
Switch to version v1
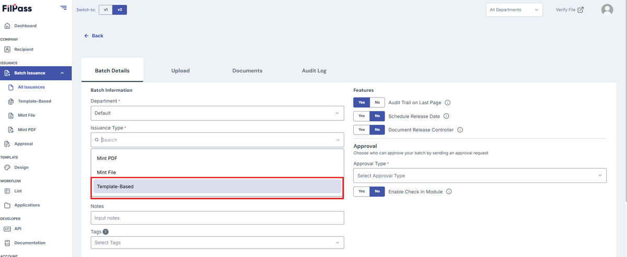pos(106,9)
